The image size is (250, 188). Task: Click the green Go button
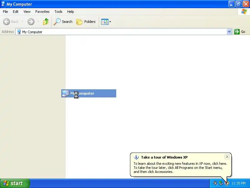coord(240,32)
